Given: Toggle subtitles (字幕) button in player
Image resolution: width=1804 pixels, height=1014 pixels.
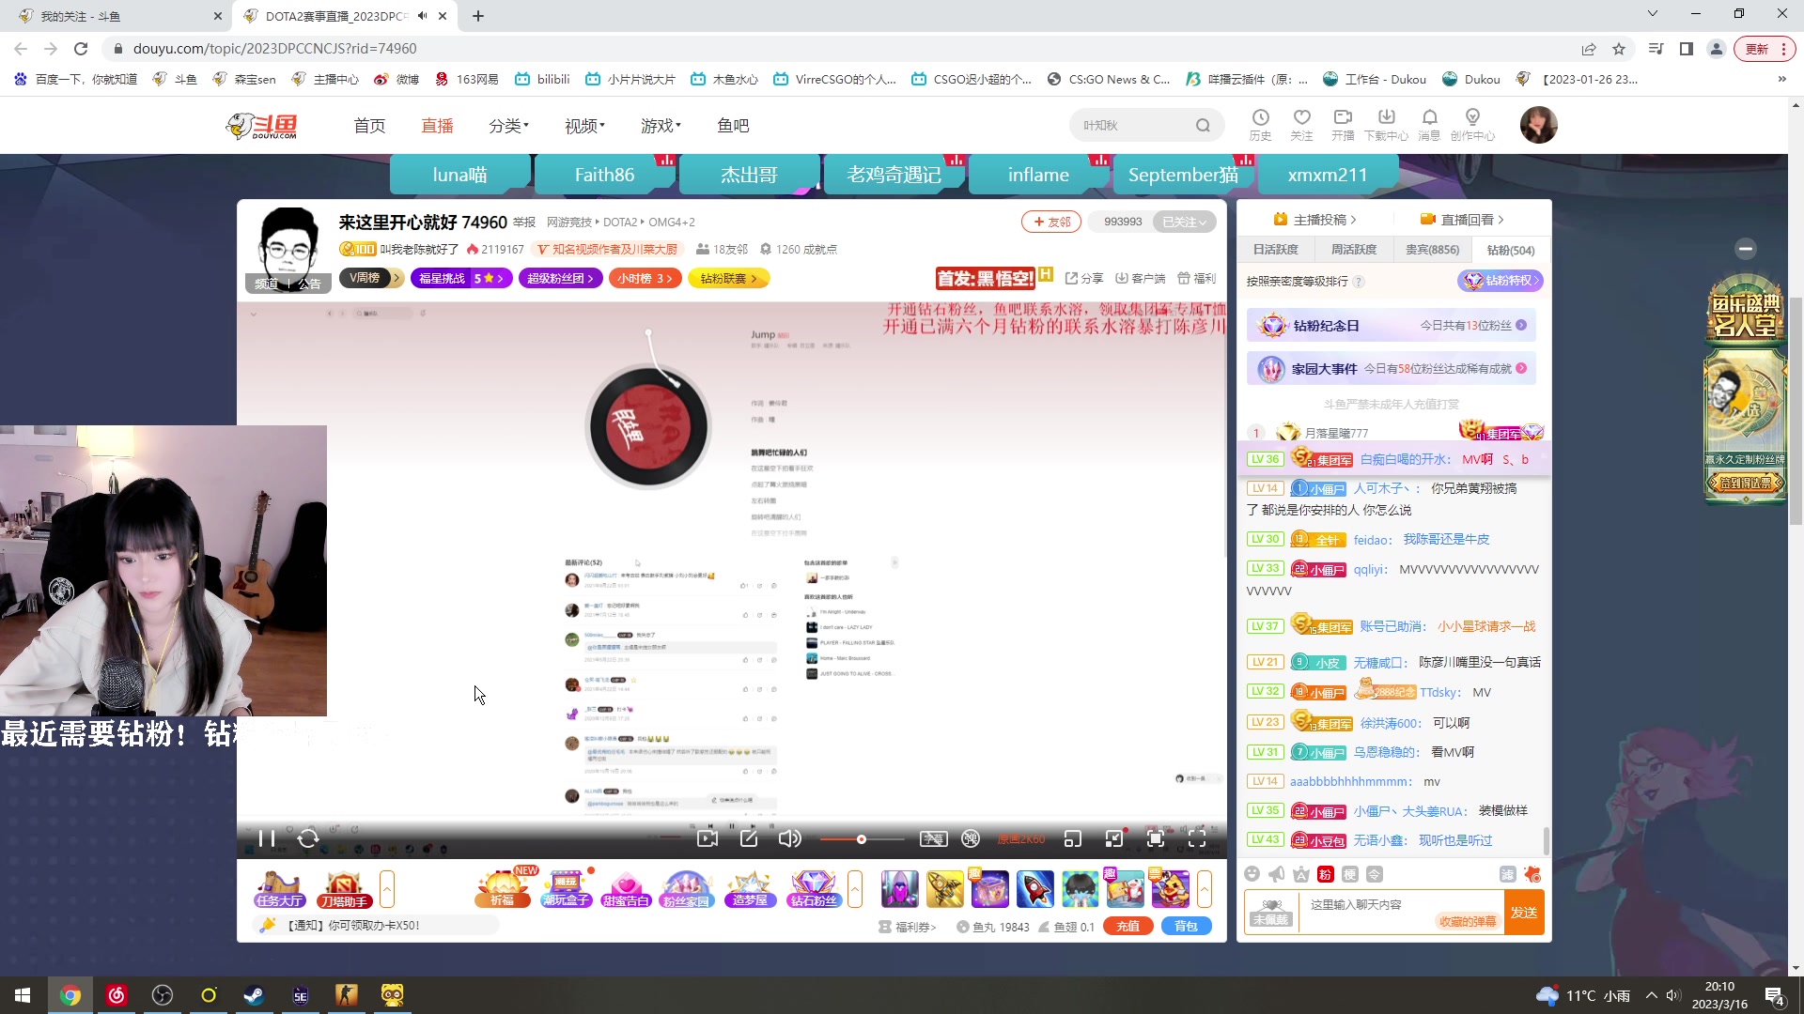Looking at the screenshot, I should (933, 838).
